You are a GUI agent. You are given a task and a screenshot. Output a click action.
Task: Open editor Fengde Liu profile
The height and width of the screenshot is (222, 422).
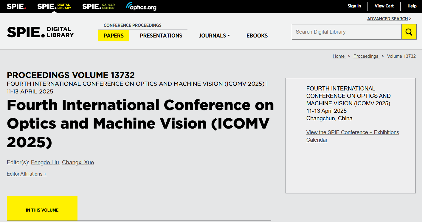[45, 162]
